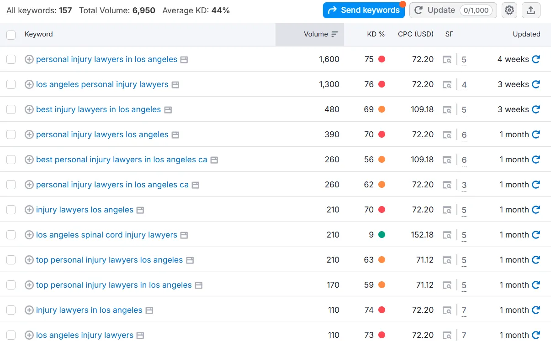Add 'los angeles injury lawyers' using plus icon
This screenshot has width=551, height=341.
point(29,335)
